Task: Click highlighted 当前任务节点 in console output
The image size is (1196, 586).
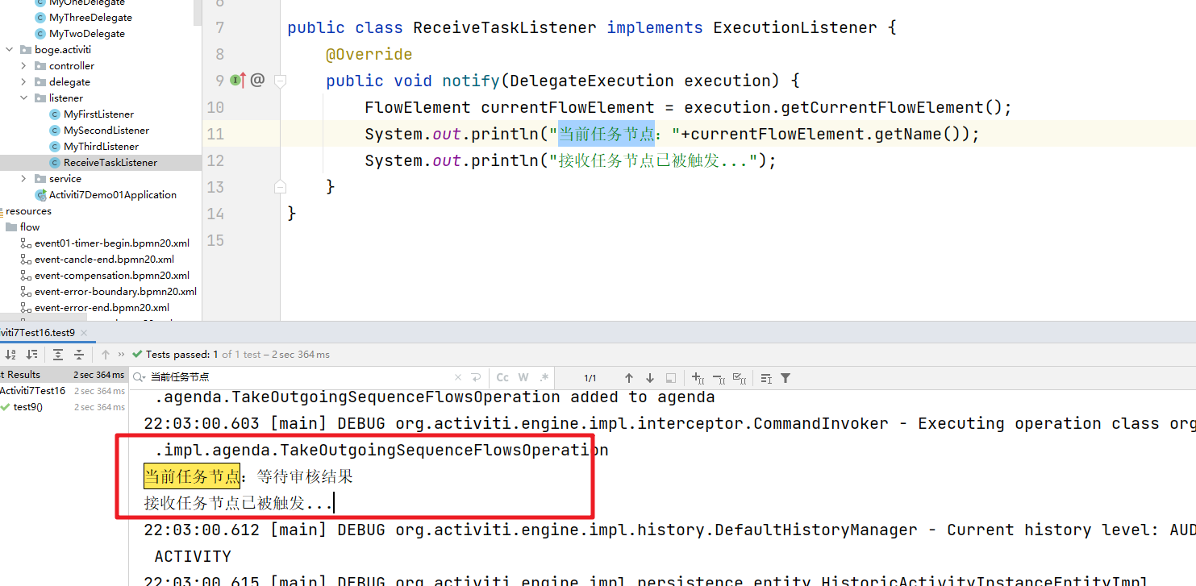Action: click(x=192, y=476)
